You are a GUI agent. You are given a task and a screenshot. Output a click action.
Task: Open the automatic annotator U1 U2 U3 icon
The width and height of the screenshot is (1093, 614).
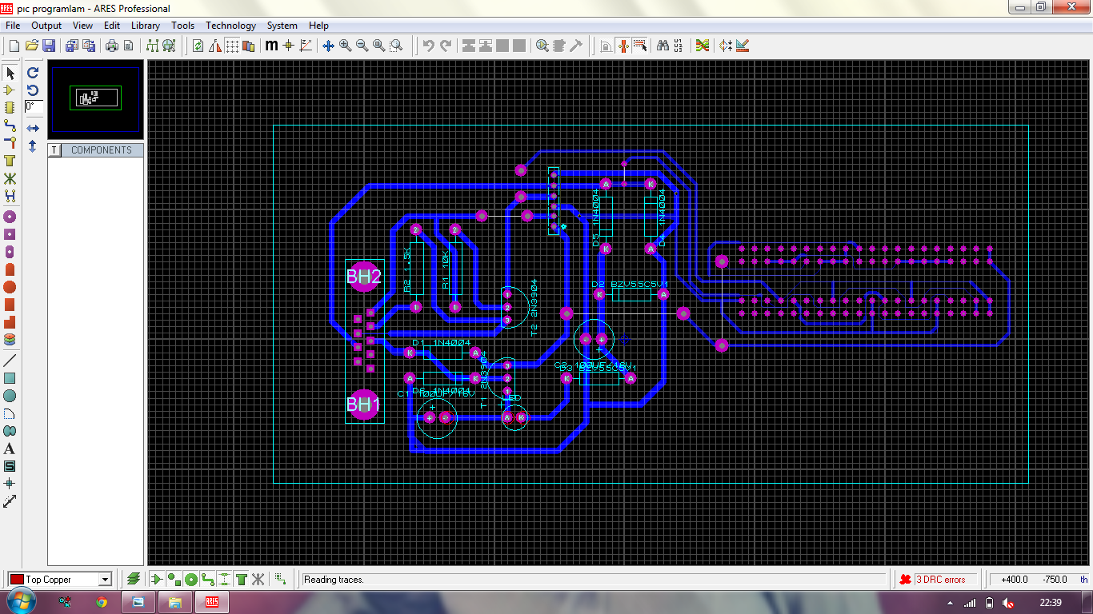[679, 46]
